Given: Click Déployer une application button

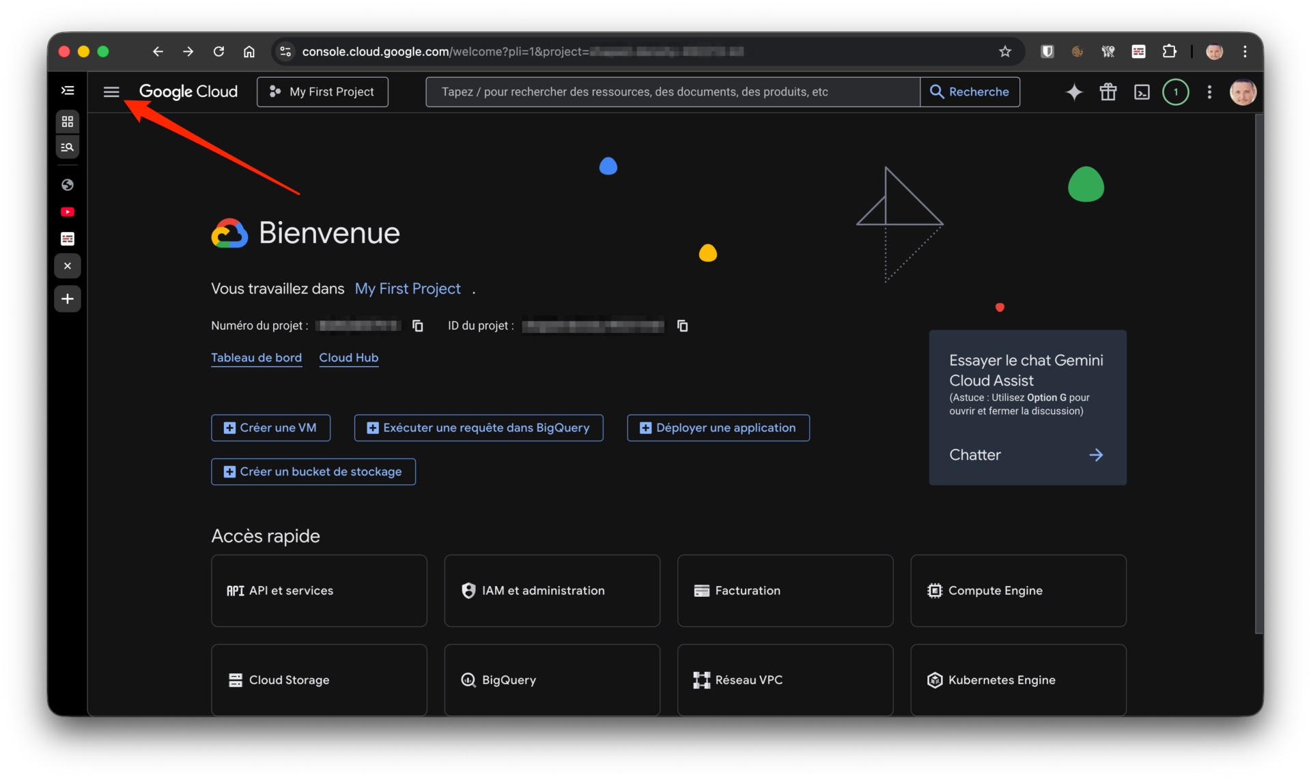Looking at the screenshot, I should click(718, 428).
